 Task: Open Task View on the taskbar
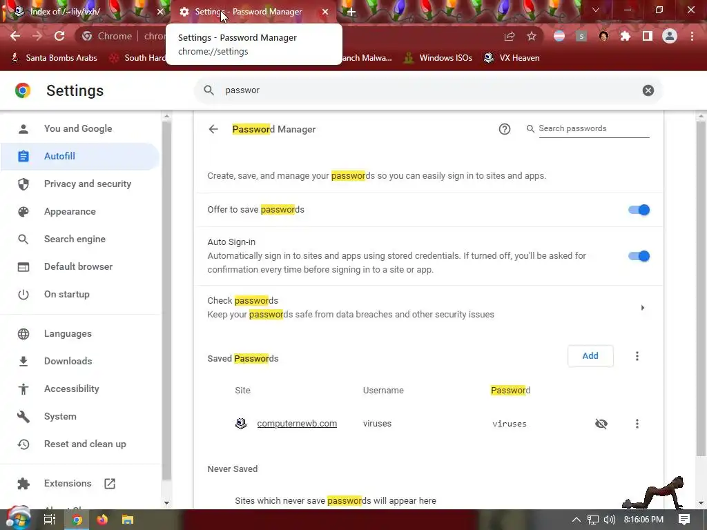click(x=49, y=520)
